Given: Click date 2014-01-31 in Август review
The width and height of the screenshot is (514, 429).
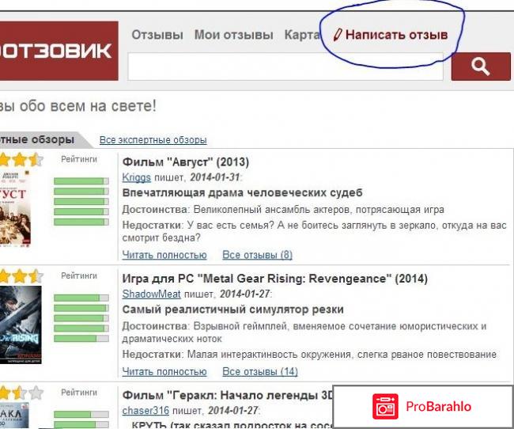Looking at the screenshot, I should 215,177.
